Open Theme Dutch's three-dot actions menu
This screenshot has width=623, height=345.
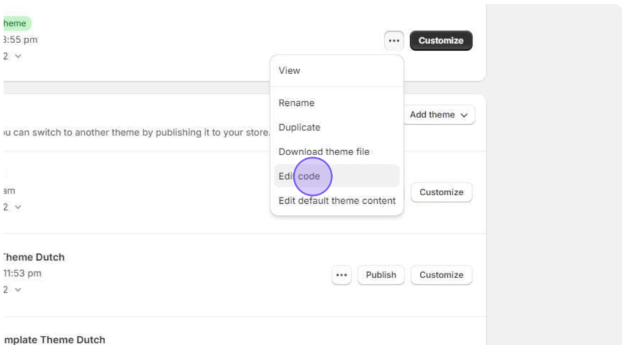(341, 275)
